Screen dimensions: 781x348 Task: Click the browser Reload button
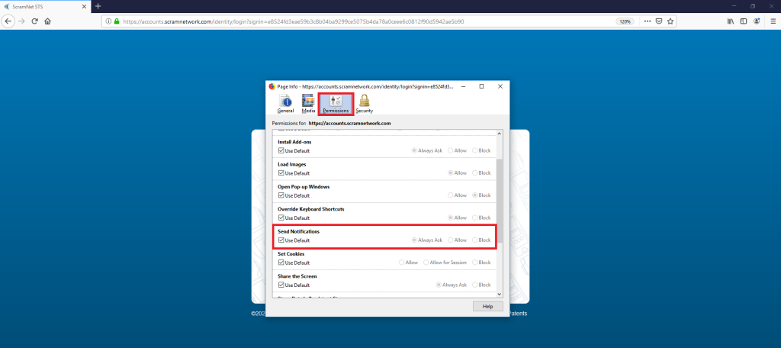pyautogui.click(x=34, y=21)
